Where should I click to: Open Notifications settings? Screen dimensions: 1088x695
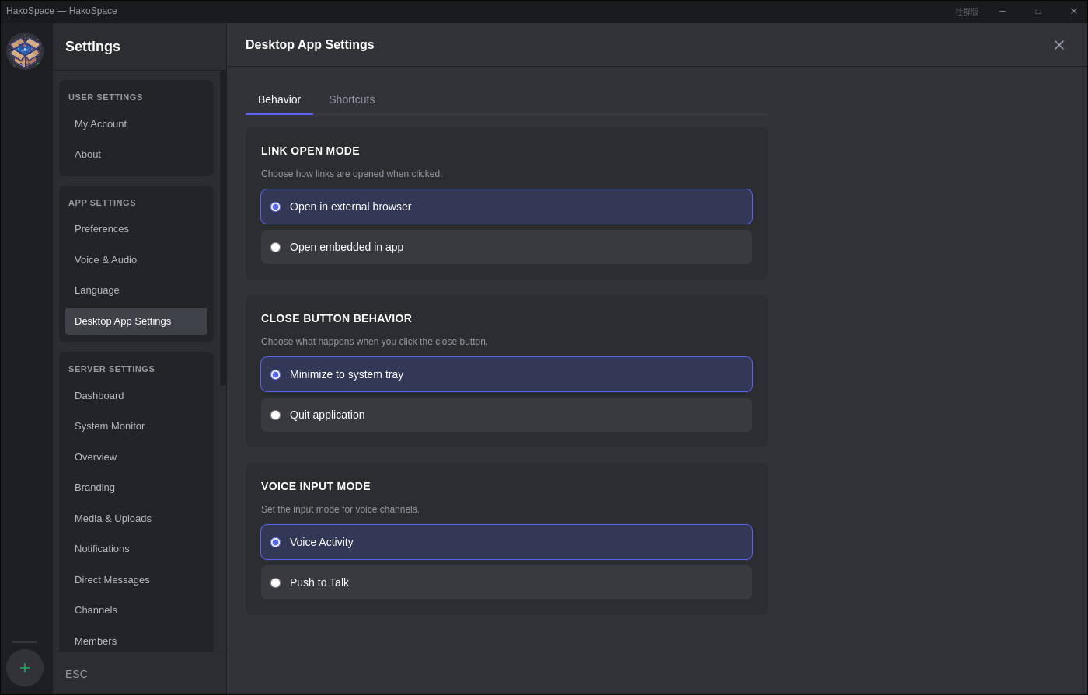click(x=102, y=548)
